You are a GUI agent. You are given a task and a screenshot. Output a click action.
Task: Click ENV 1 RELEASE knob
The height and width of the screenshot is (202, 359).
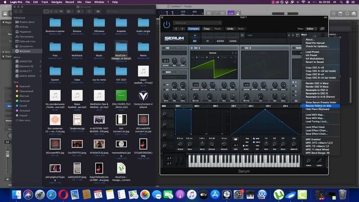point(224,144)
